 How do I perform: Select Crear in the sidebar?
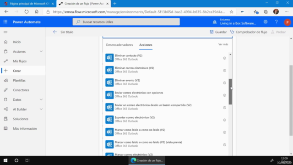23,71
